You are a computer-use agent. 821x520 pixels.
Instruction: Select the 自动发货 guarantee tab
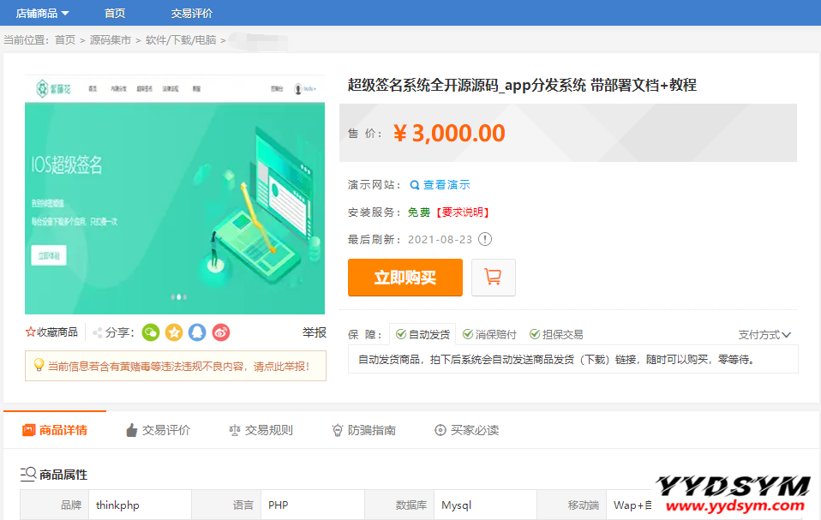[422, 334]
